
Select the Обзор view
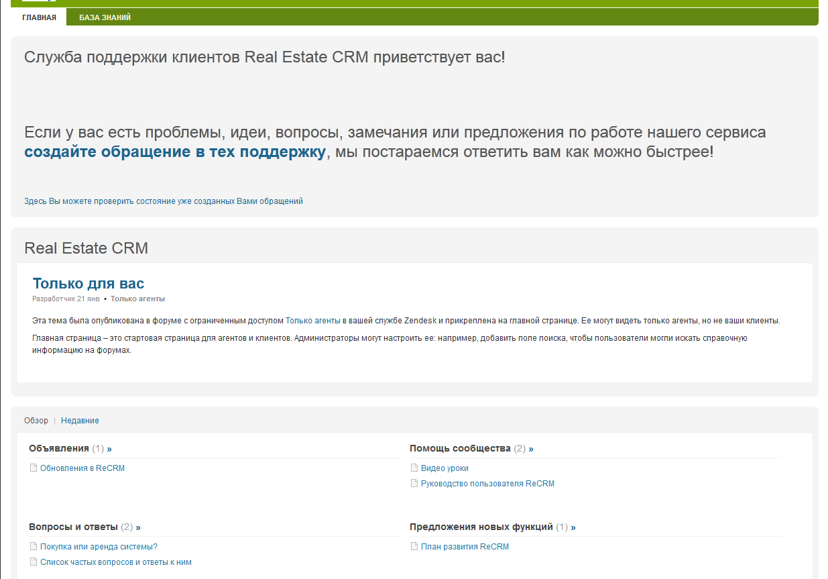(36, 421)
